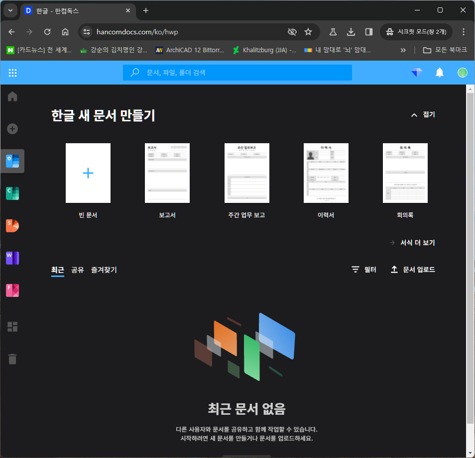Open the 필터 filter options
Viewport: 475px width, 458px height.
pyautogui.click(x=364, y=269)
